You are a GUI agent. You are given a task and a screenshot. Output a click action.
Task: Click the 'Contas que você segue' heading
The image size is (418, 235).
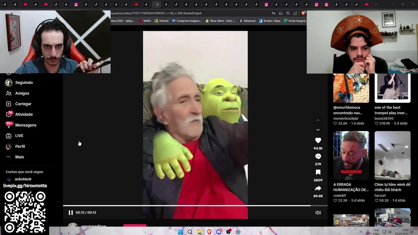click(24, 172)
